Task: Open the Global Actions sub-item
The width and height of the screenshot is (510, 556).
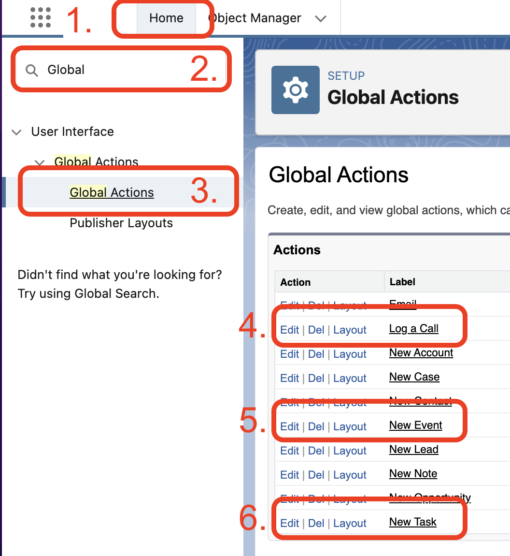Action: pos(112,192)
